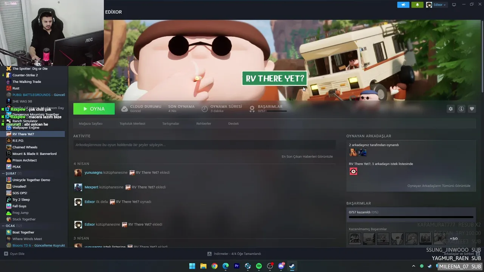484x272 pixels.
Task: Click the +50 more achievements indicator
Action: 453,239
